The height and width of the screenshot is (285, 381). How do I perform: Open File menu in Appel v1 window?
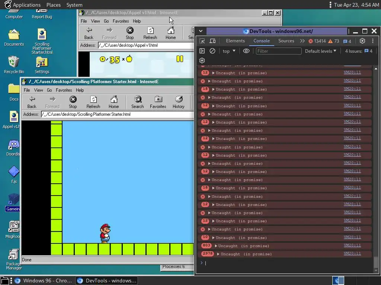click(84, 21)
